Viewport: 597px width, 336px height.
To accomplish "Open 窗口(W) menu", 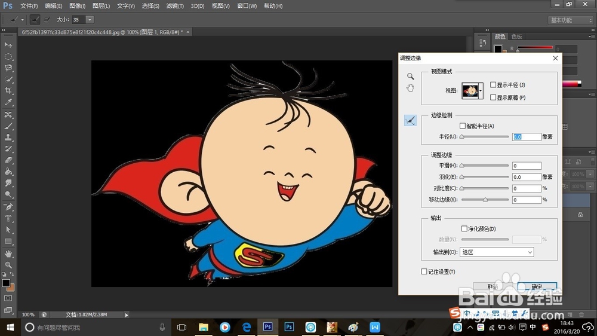I will point(247,6).
